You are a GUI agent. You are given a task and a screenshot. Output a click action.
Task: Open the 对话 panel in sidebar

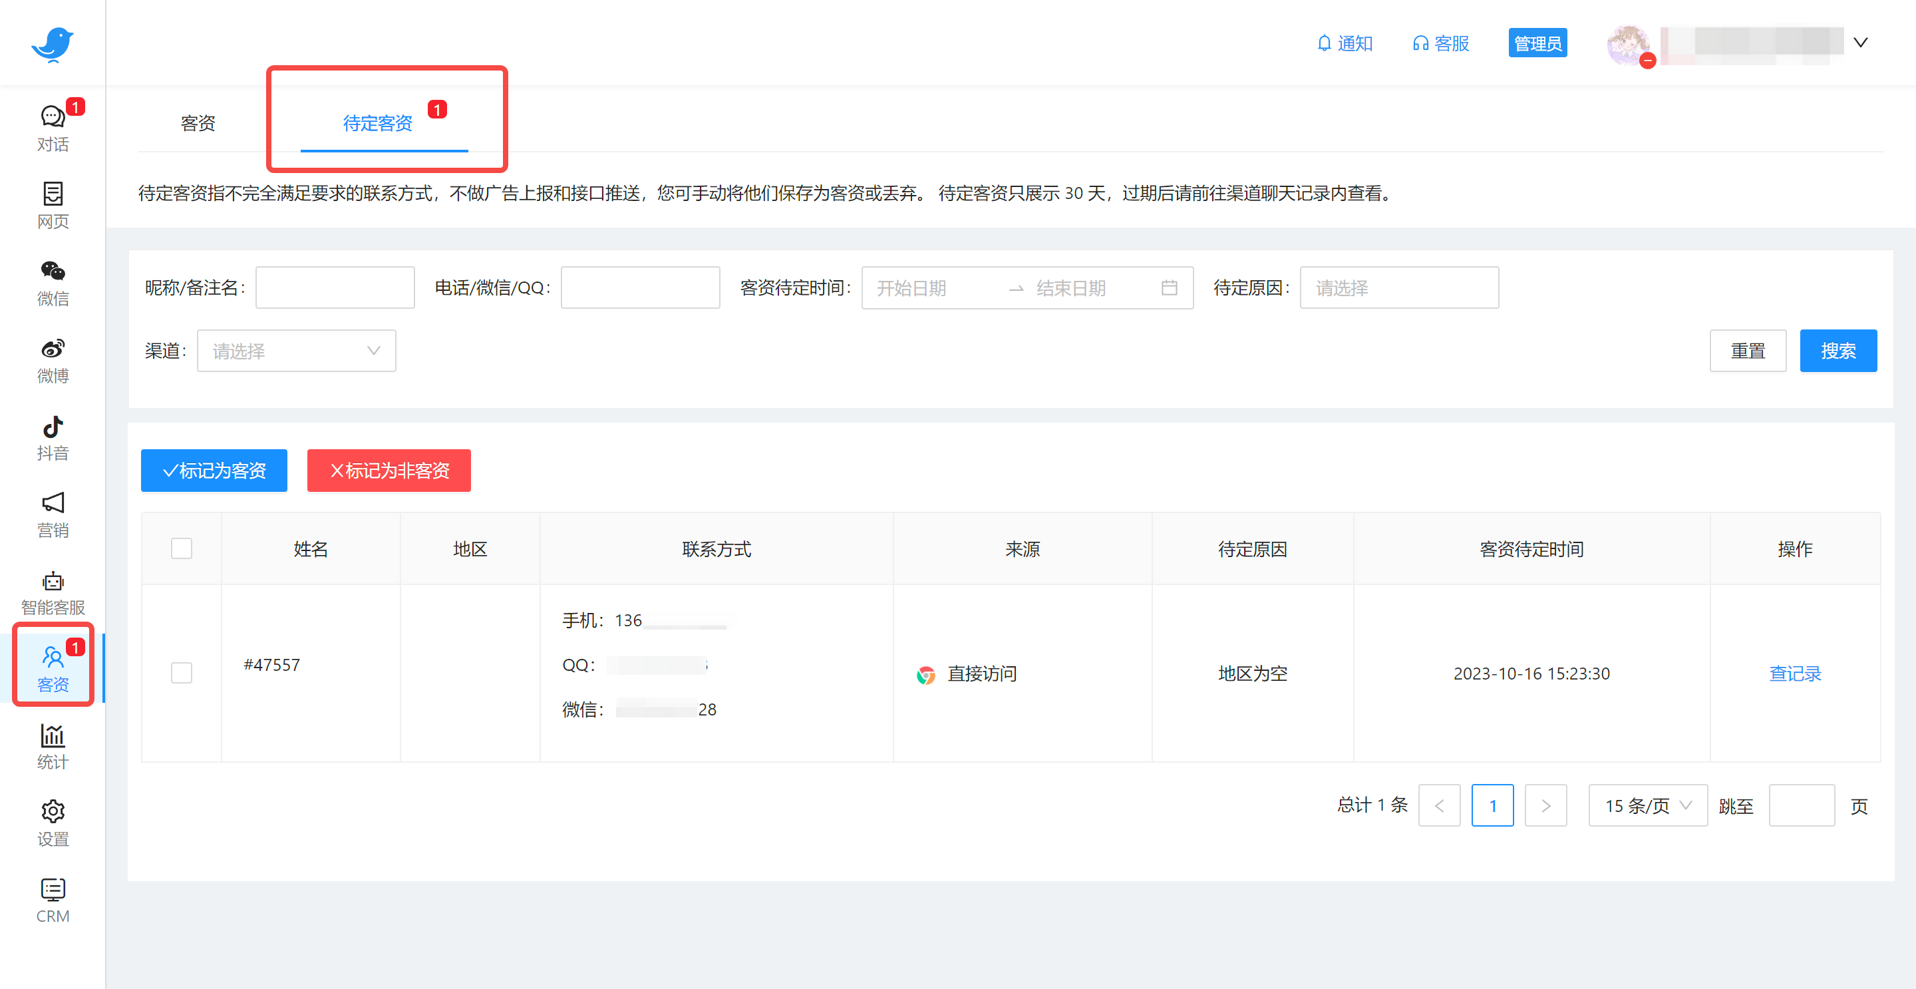(52, 127)
